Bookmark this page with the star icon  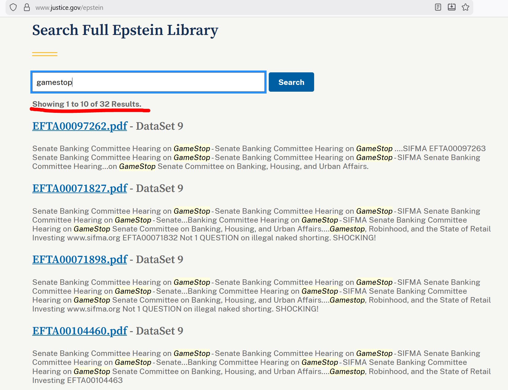pyautogui.click(x=465, y=7)
